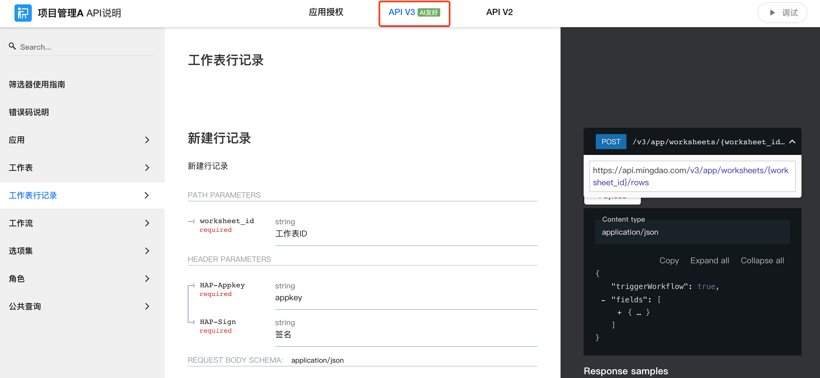Collapse the POST endpoint URL chevron
820x378 pixels.
792,142
